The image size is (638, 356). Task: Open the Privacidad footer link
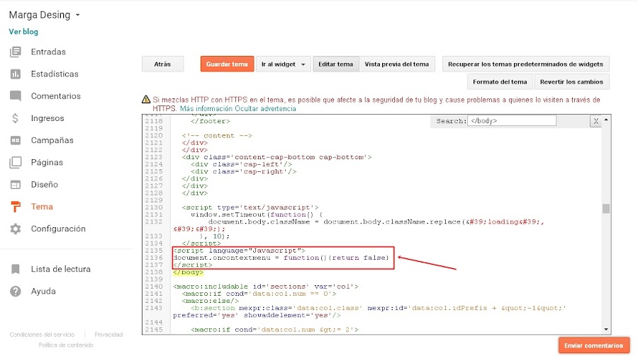coord(108,335)
